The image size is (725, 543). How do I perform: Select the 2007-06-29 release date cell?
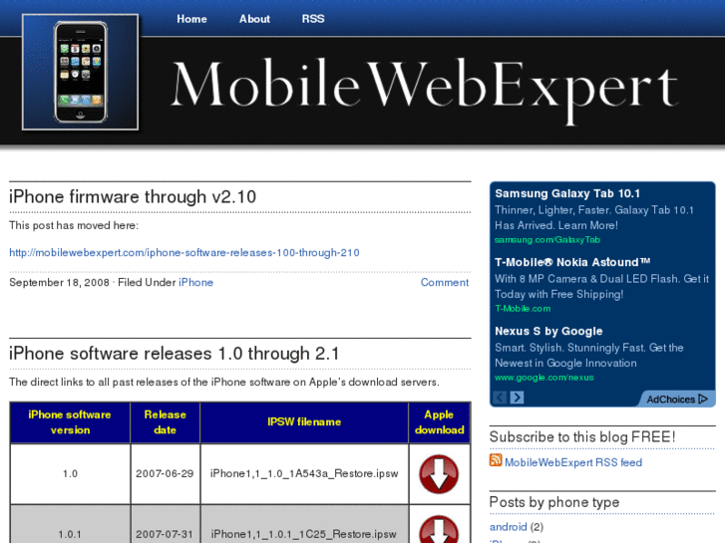pyautogui.click(x=166, y=473)
